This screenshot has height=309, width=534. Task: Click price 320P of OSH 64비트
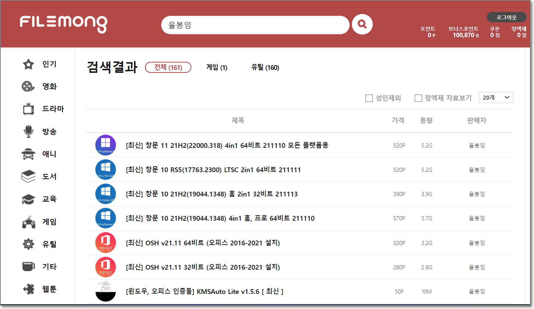[399, 243]
